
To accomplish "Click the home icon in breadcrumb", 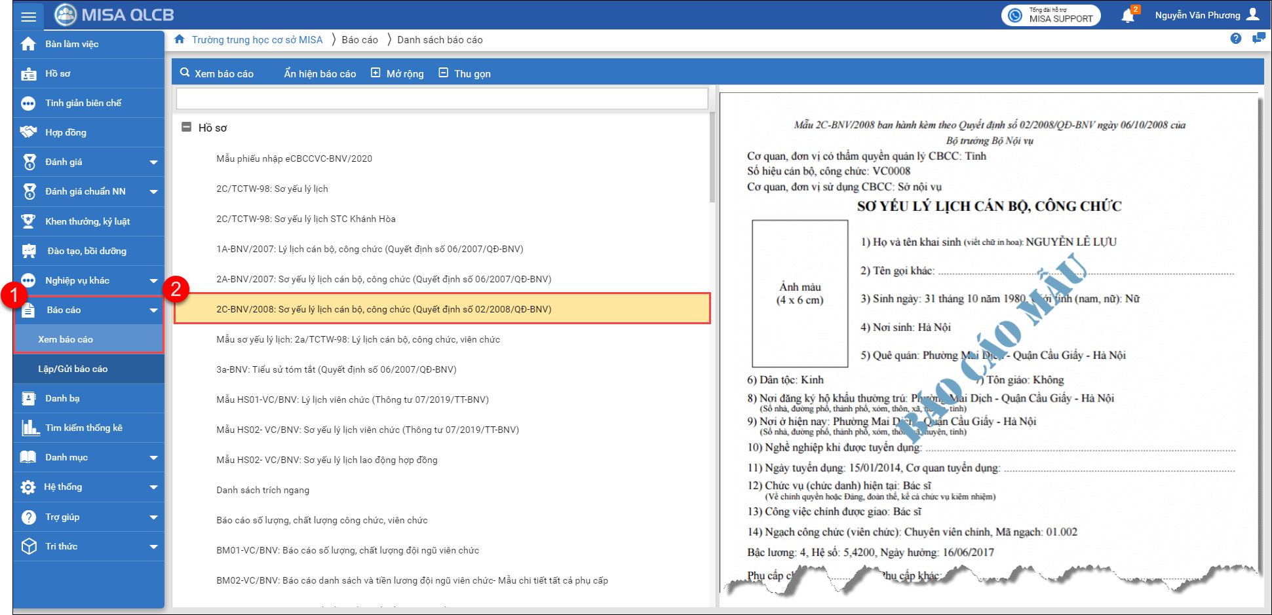I will tap(180, 39).
